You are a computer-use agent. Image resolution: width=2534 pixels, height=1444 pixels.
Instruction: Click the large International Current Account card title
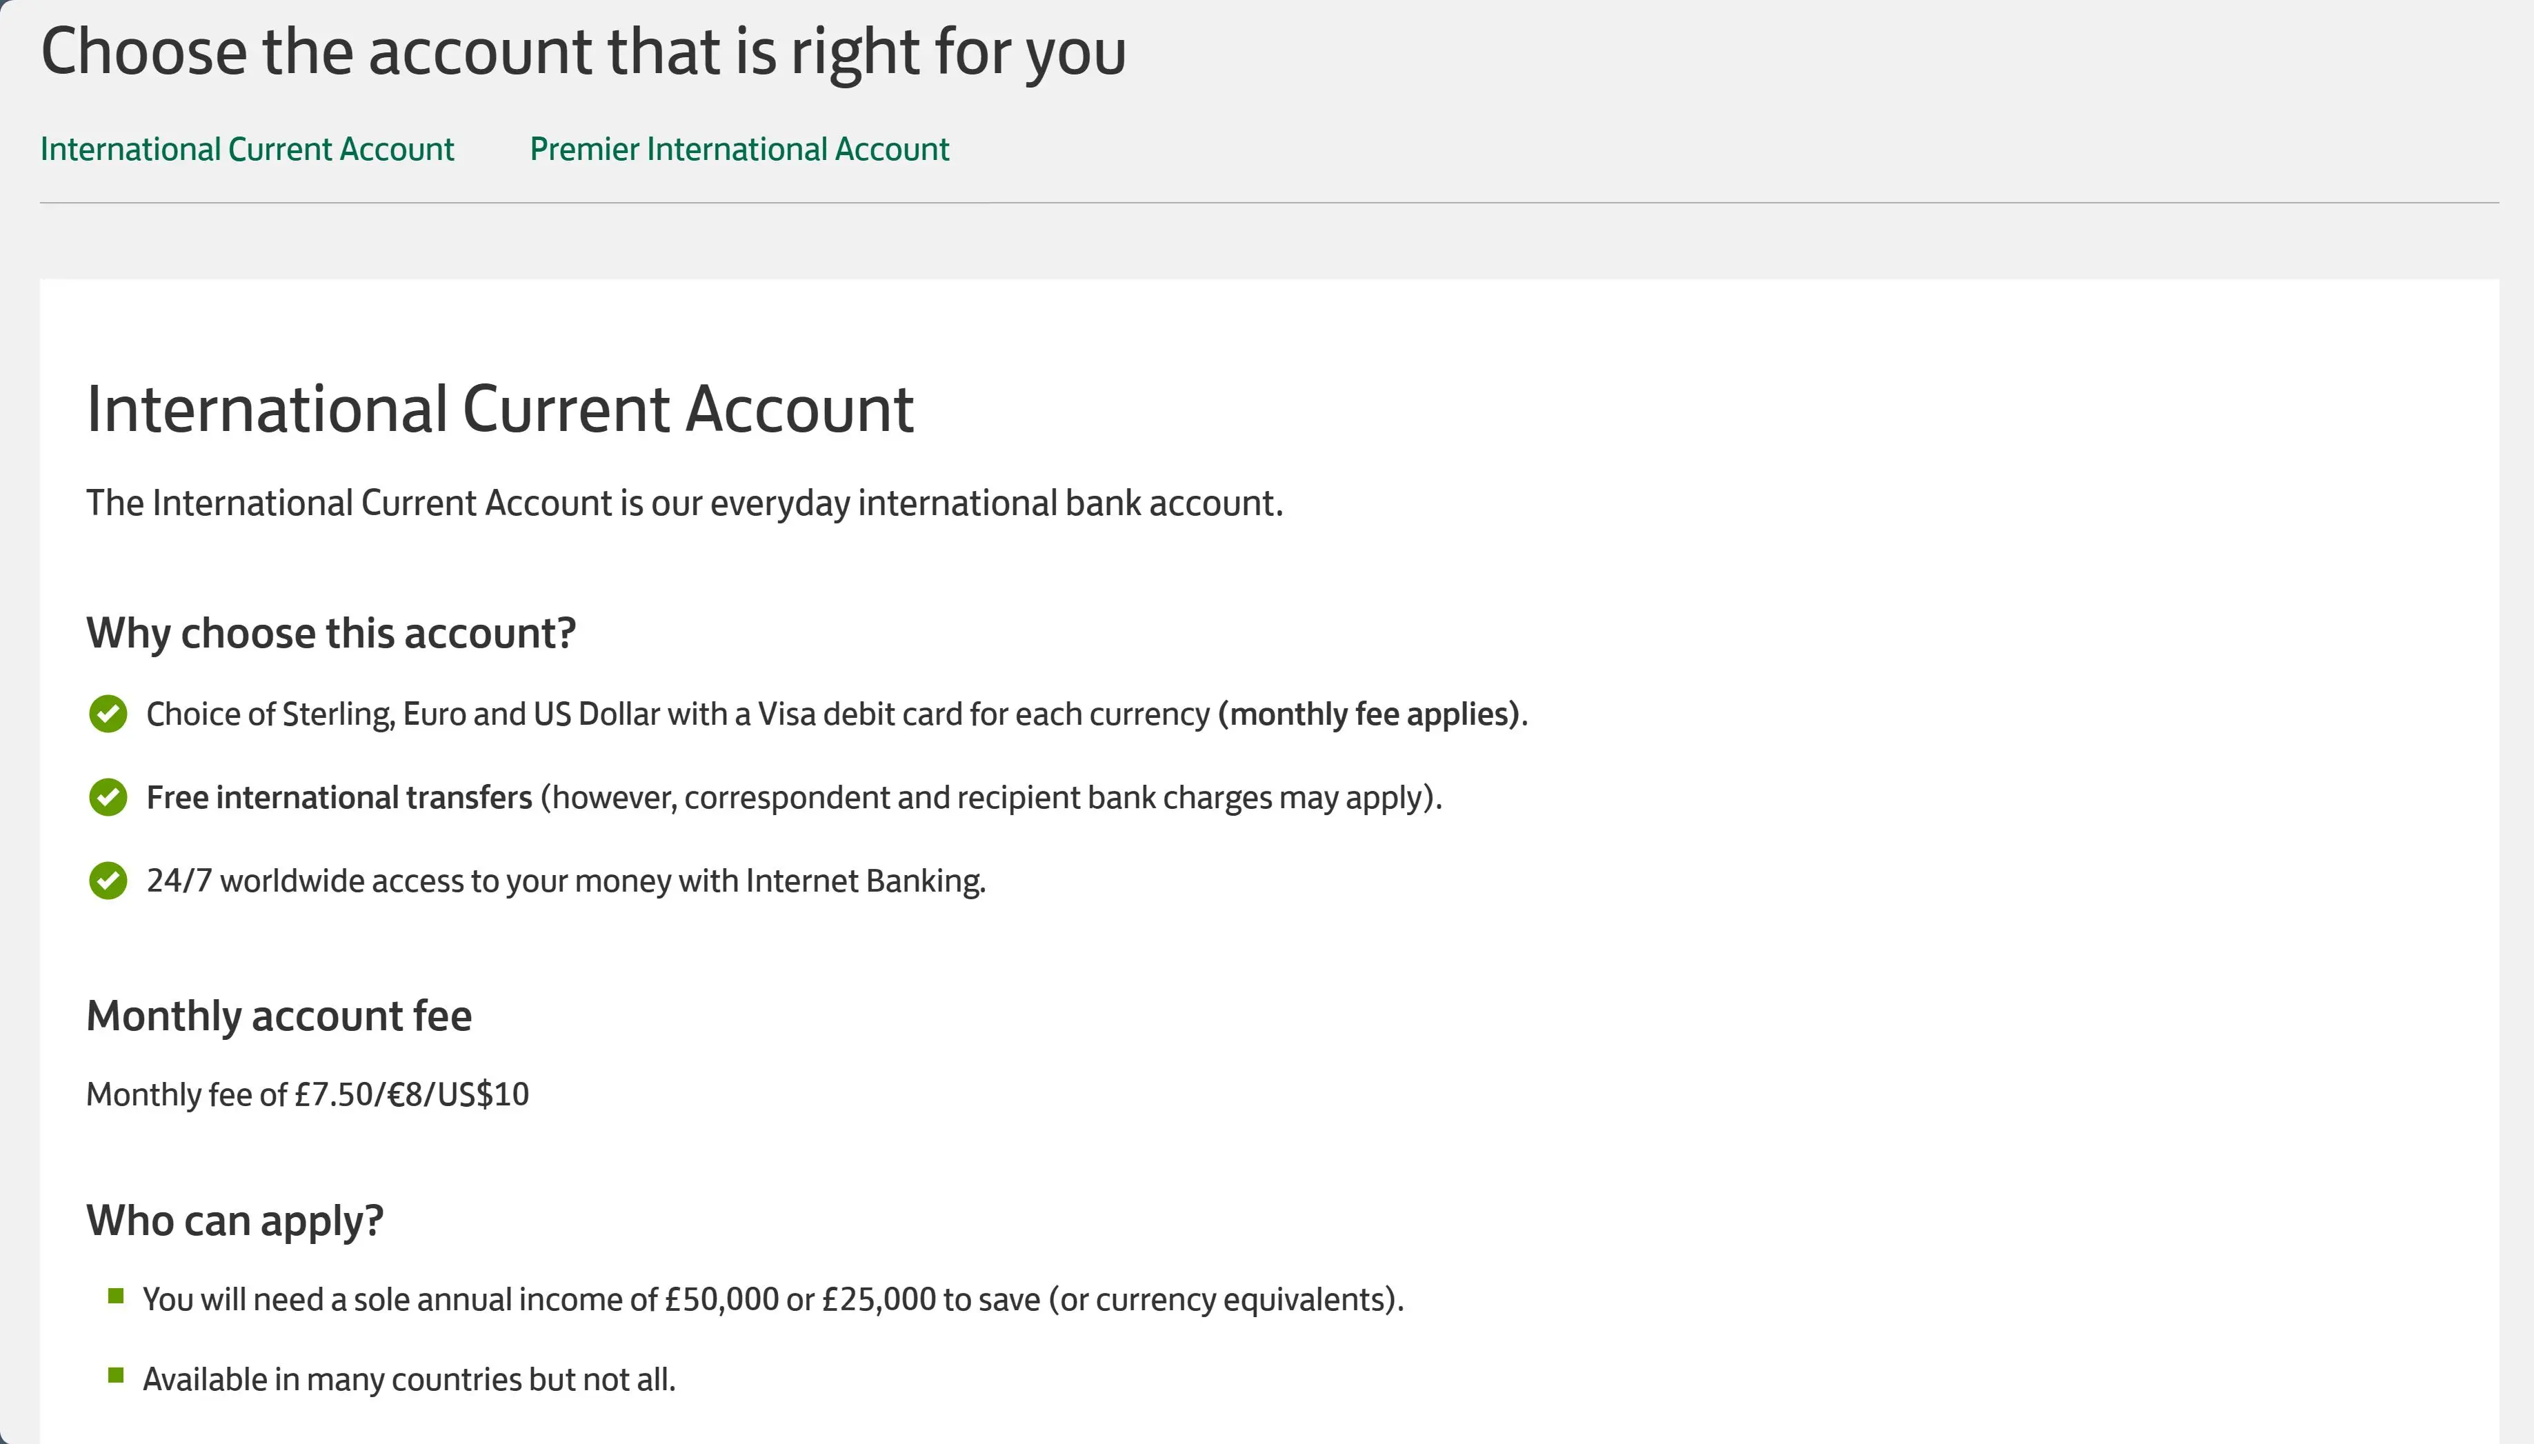[x=500, y=409]
